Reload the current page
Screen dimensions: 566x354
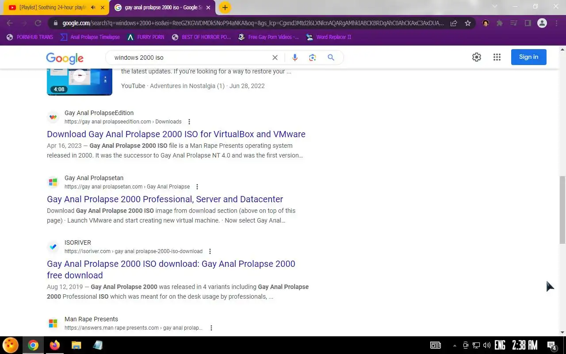tap(38, 23)
